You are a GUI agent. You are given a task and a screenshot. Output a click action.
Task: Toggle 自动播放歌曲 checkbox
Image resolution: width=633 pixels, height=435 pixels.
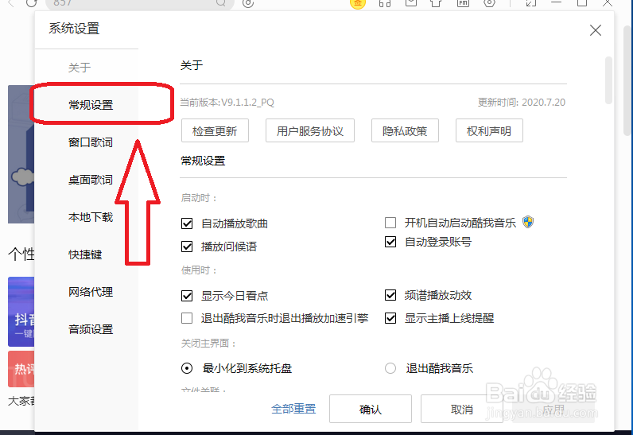187,223
